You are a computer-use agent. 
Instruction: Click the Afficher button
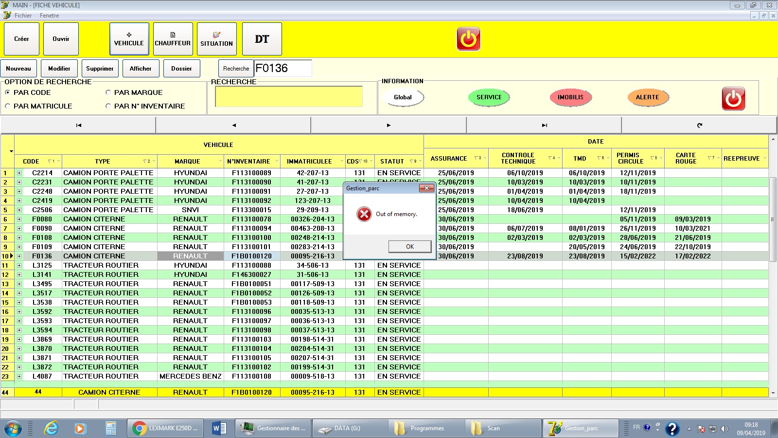(x=141, y=69)
